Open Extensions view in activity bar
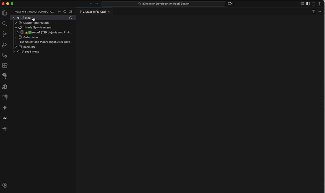The height and width of the screenshot is (193, 325). click(x=5, y=65)
